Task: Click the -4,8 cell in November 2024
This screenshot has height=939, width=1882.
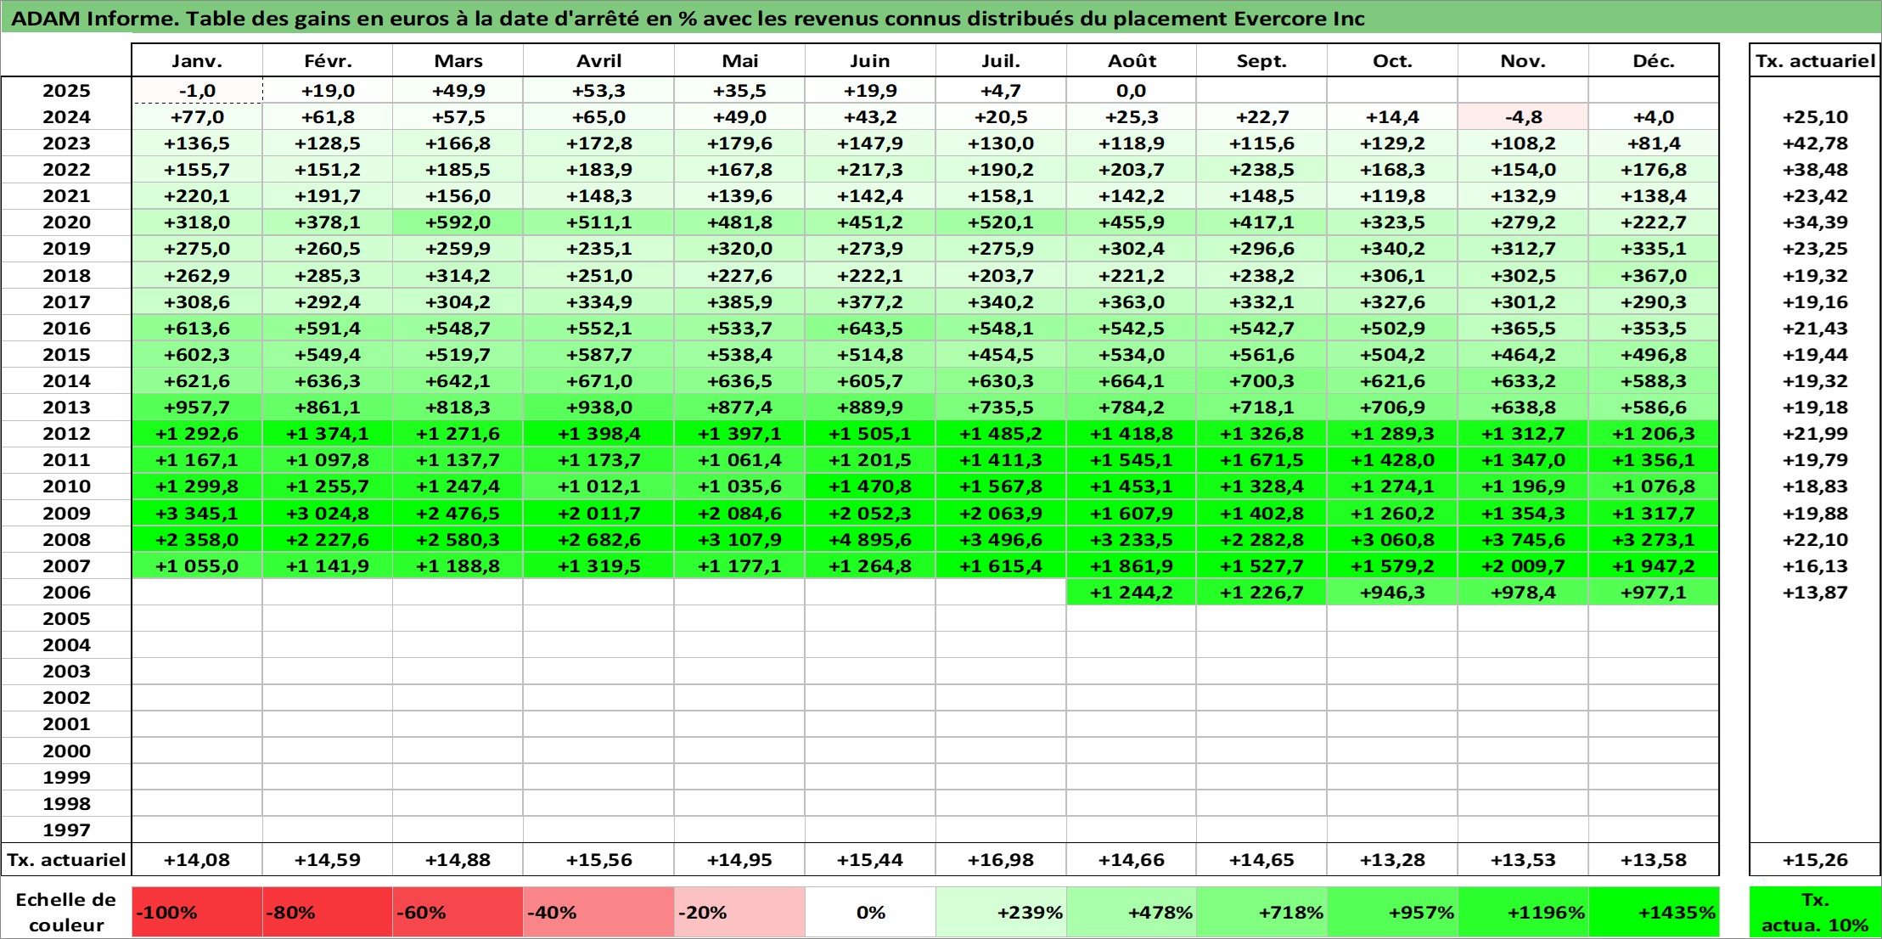Action: pos(1523,117)
